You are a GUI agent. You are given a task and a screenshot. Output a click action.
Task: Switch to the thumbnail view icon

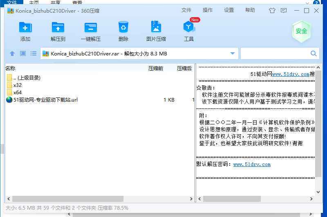point(23,54)
